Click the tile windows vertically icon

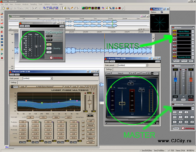48,8
